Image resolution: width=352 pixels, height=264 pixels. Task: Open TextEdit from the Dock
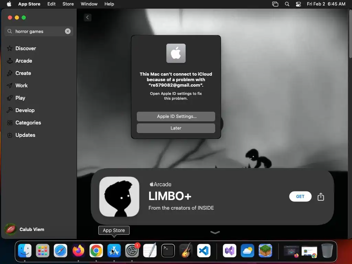[150, 251]
